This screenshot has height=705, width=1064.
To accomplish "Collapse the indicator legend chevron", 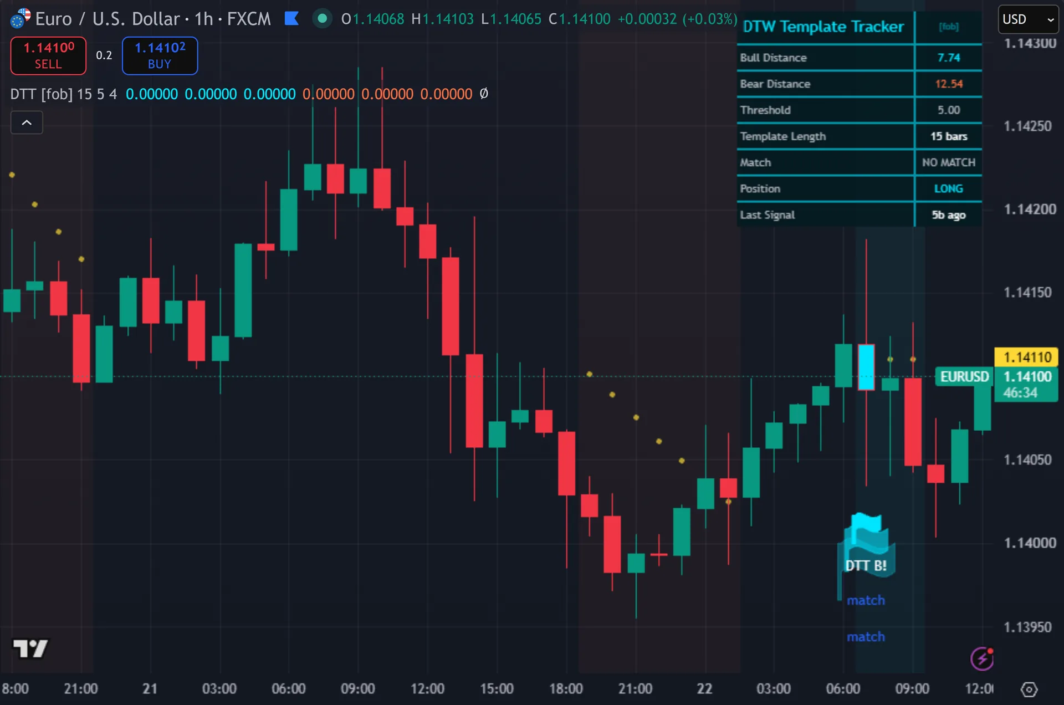I will click(x=27, y=122).
